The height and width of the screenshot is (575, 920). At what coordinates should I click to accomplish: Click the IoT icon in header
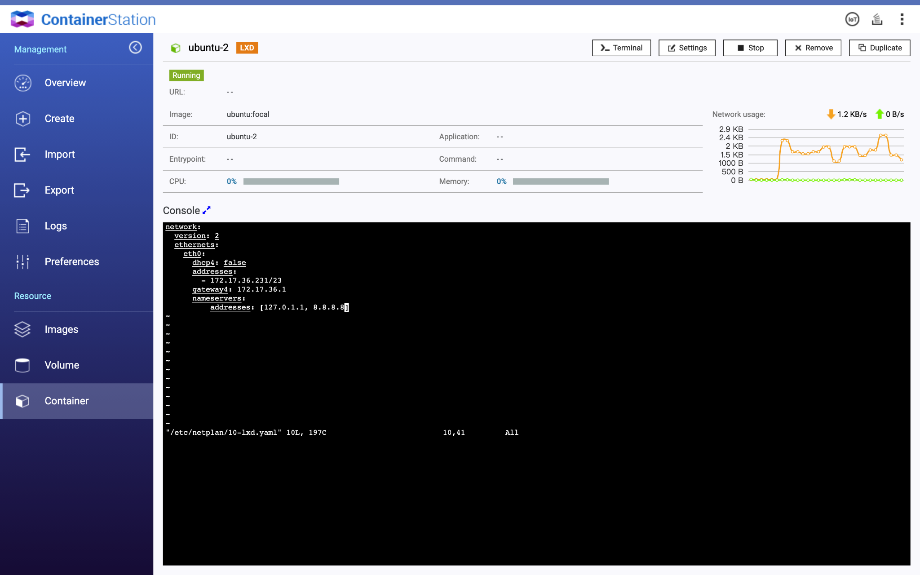tap(852, 19)
